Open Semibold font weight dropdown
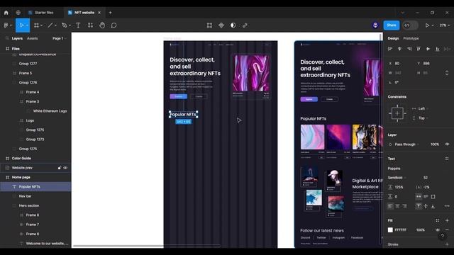 click(x=397, y=178)
